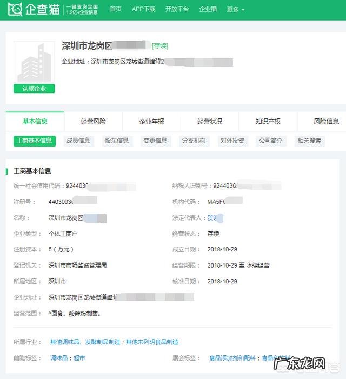Open the 经营状况 tab
The height and width of the screenshot is (379, 346).
[210, 121]
